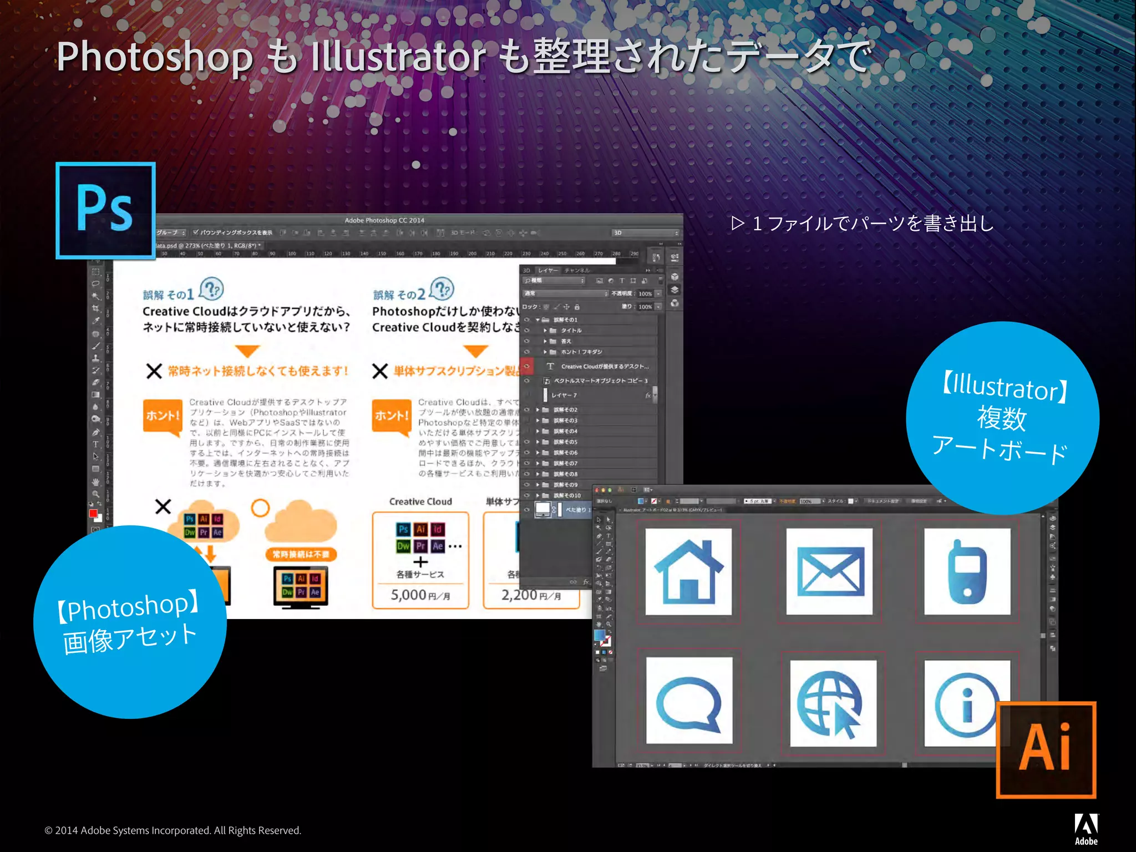Switch to the チャンネル tab
The width and height of the screenshot is (1136, 852).
(577, 271)
